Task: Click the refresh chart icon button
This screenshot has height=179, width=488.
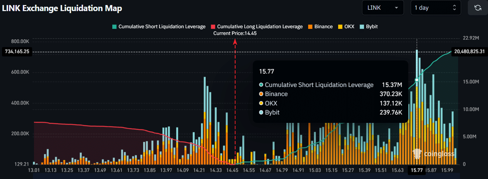Action: (478, 8)
